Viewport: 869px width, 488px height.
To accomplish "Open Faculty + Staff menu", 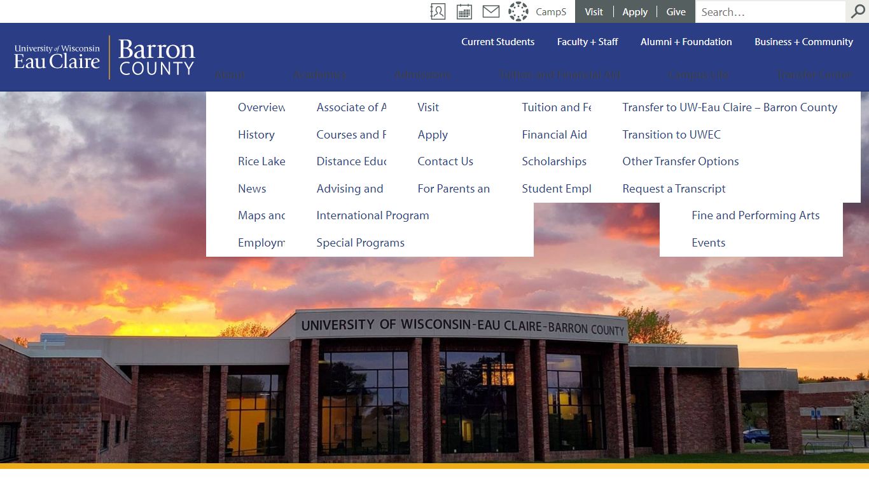I will point(587,42).
